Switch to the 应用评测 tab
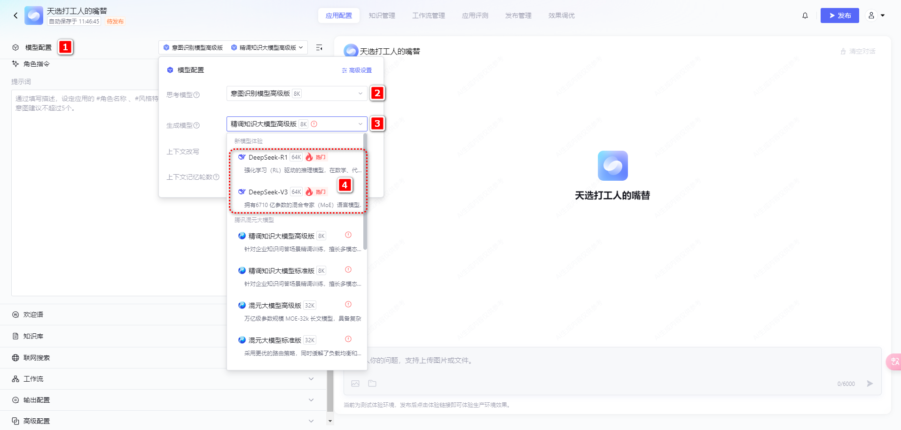Image resolution: width=901 pixels, height=430 pixels. click(x=475, y=15)
